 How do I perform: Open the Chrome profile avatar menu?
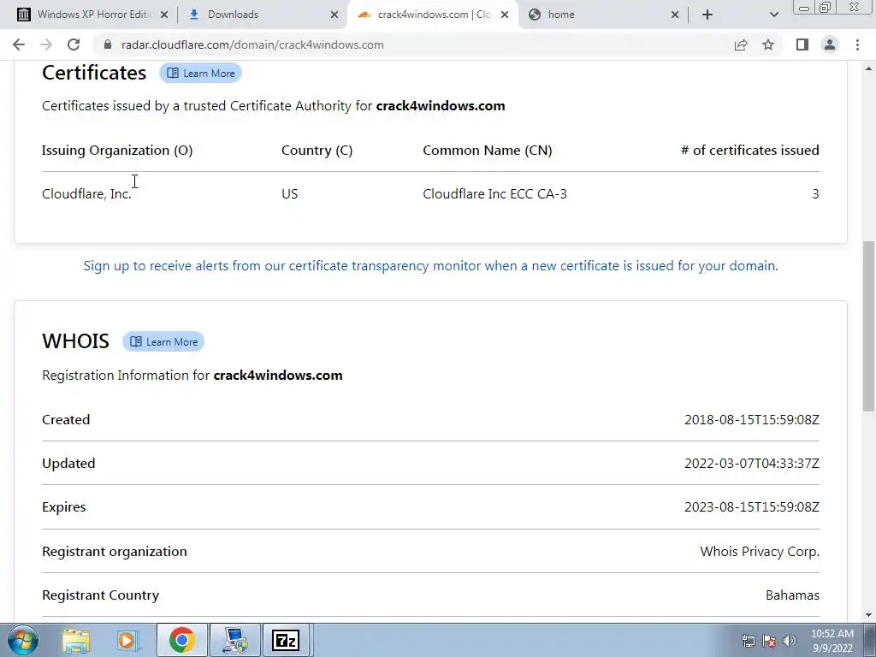(x=830, y=44)
